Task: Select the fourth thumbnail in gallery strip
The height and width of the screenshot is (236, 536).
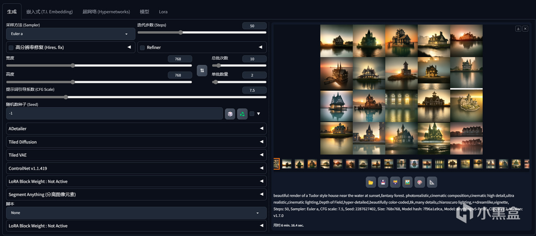Action: click(312, 164)
